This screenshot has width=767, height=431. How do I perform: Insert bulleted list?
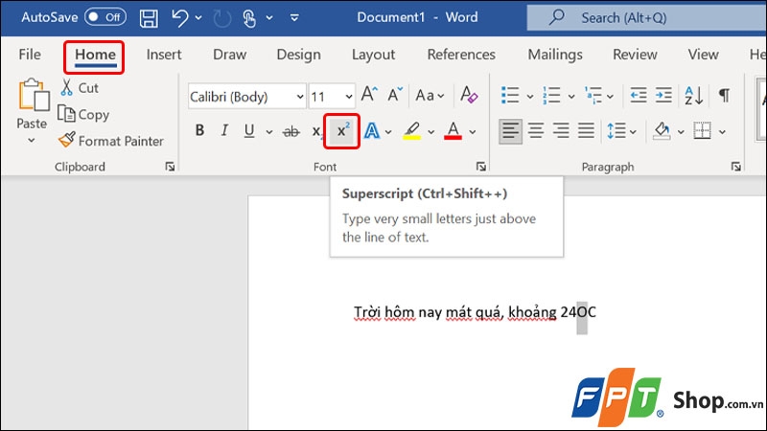[x=510, y=95]
